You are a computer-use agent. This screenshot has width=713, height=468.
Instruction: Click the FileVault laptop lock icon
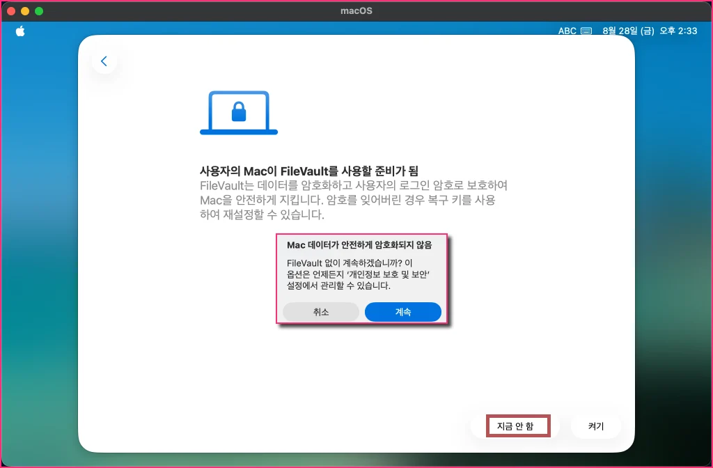click(239, 113)
